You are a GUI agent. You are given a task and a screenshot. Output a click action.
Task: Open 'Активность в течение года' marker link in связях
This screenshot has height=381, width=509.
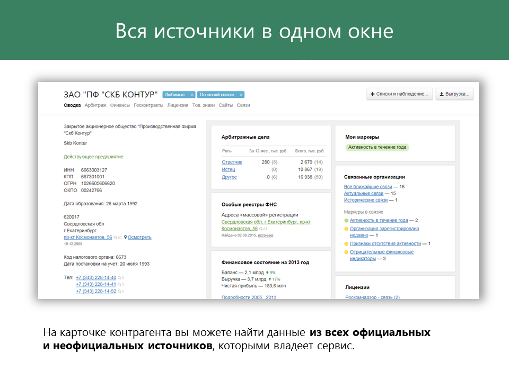379,220
